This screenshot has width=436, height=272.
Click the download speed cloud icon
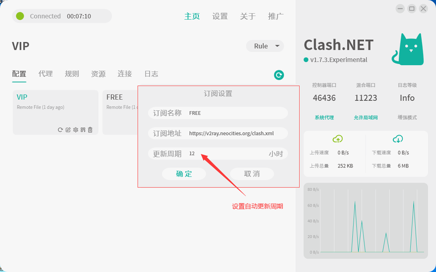click(x=398, y=139)
